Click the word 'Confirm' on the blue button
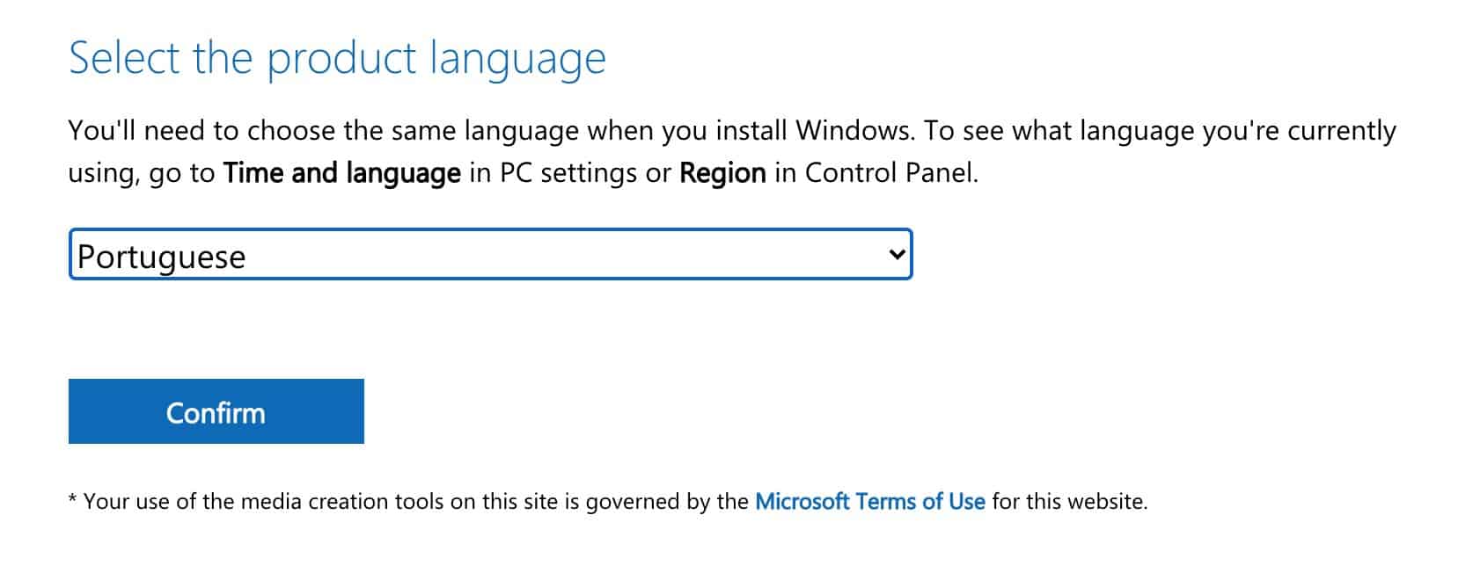The image size is (1473, 566). [x=216, y=412]
